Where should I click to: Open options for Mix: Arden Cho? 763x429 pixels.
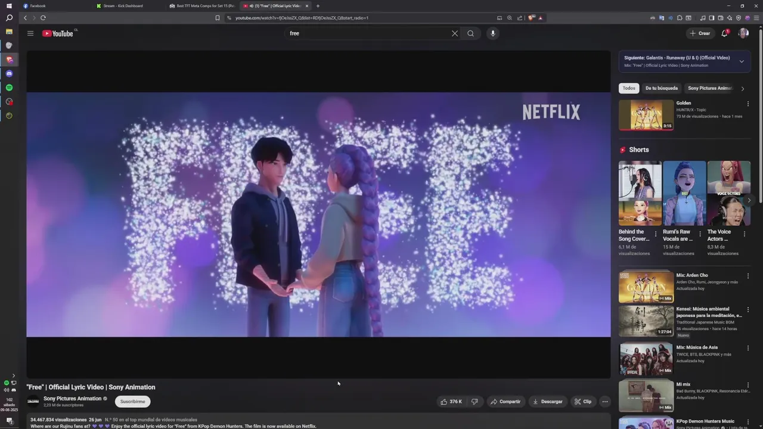(x=748, y=276)
